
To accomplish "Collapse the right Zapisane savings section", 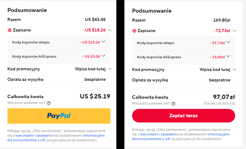I will tap(235, 31).
